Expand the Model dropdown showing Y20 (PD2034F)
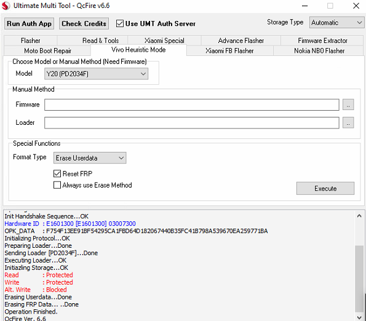This screenshot has height=321, width=366. 96,74
